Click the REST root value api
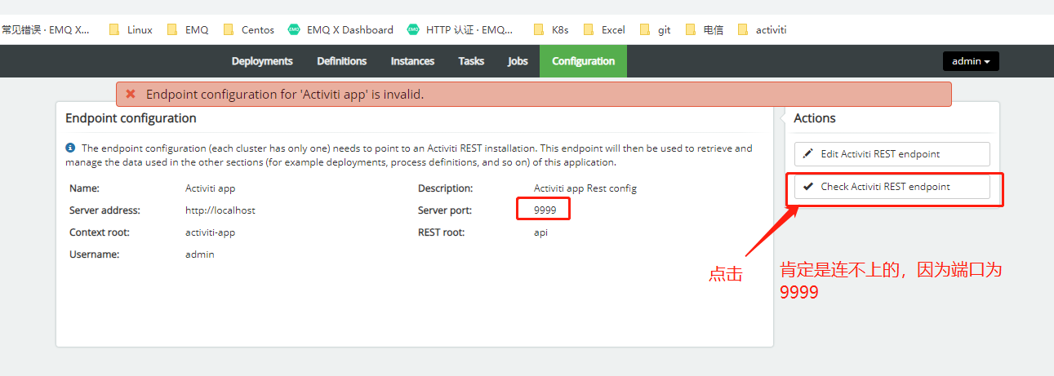The image size is (1054, 376). point(540,232)
